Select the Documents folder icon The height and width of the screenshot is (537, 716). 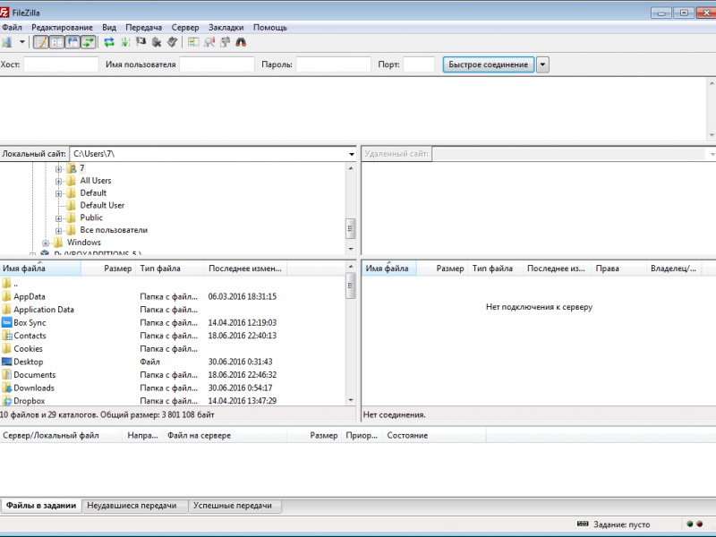point(7,375)
